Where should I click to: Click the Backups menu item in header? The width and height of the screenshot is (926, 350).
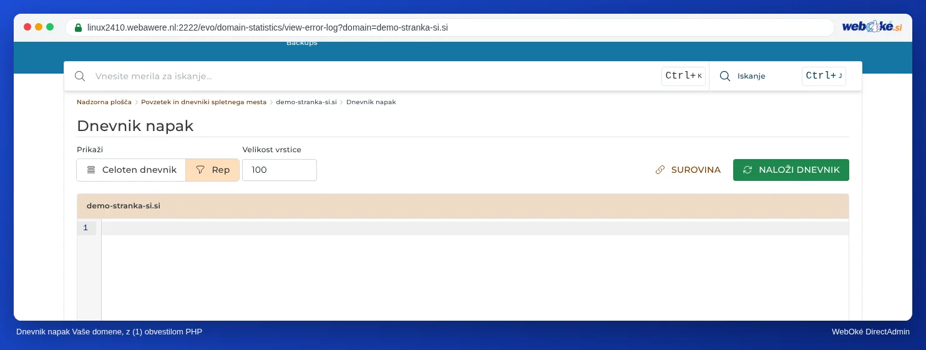(x=302, y=43)
